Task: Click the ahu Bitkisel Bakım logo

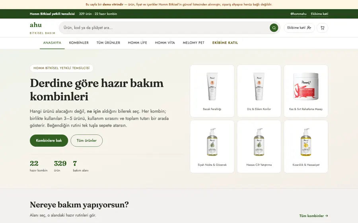Action: (x=43, y=28)
